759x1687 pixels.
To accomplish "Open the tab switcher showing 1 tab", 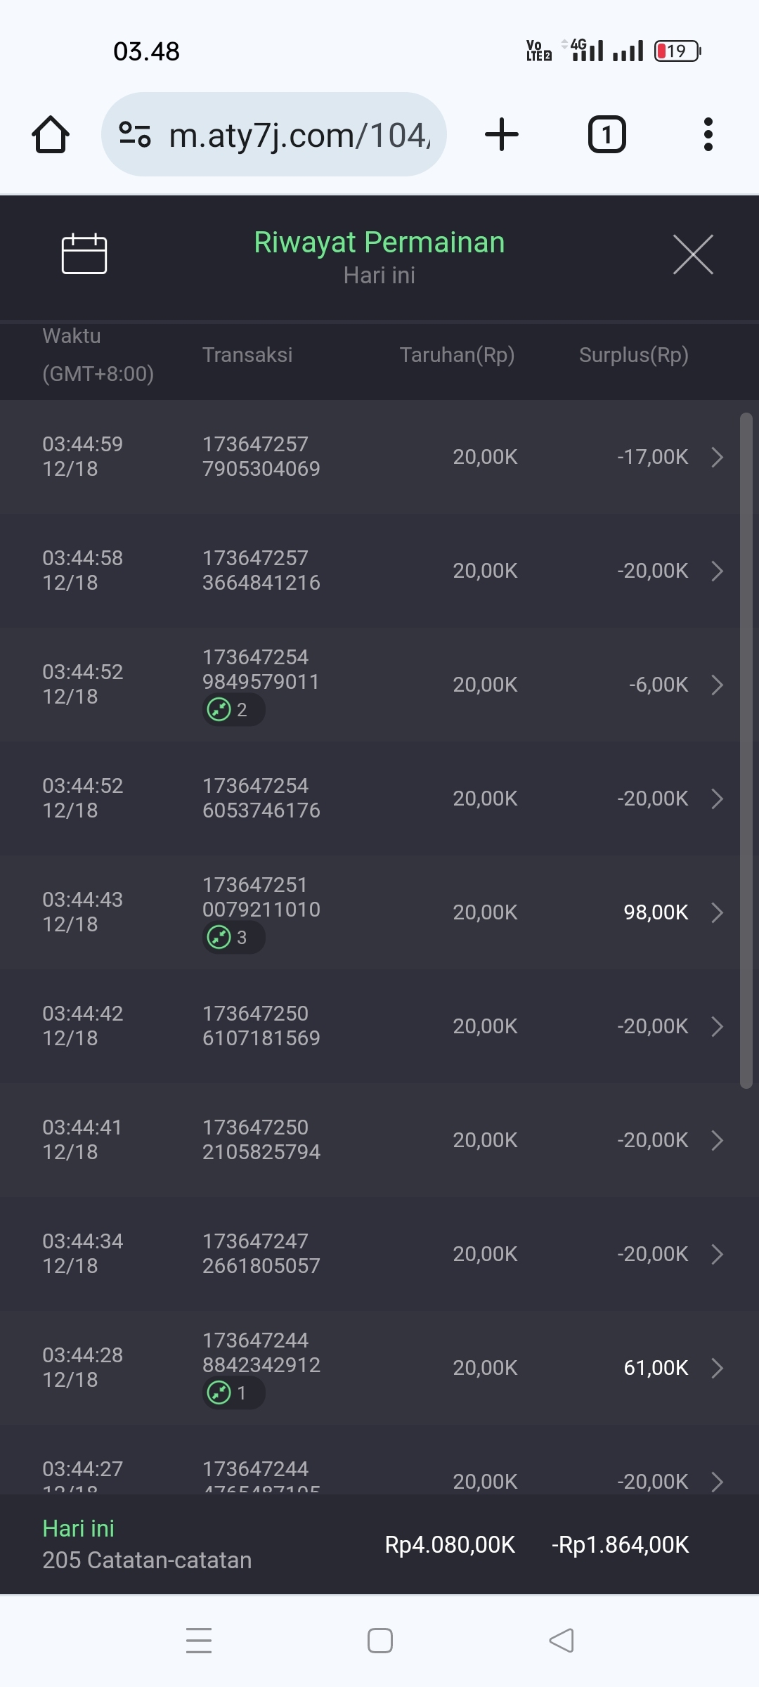I will 606,134.
